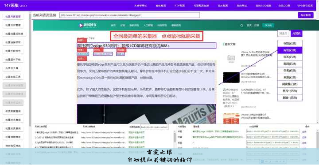Open the Win10安全模式 article link

pos(256,75)
